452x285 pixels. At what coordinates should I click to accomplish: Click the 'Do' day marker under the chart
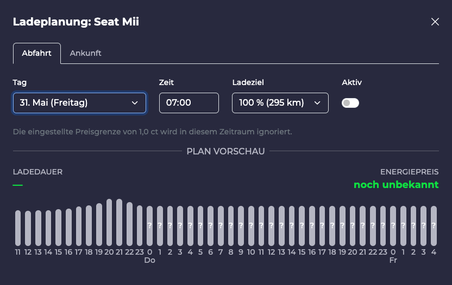(149, 260)
